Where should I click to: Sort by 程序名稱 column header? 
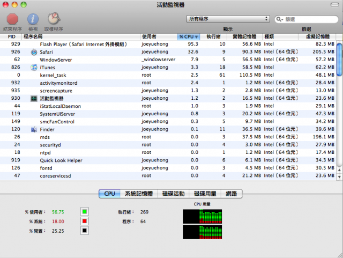(x=81, y=36)
